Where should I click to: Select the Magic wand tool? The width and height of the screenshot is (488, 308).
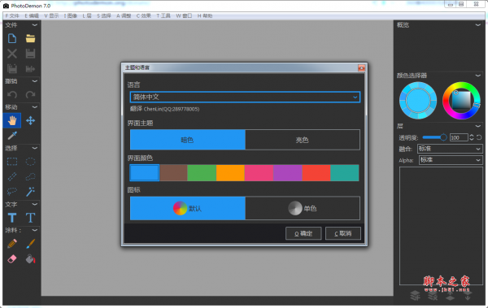click(x=31, y=191)
